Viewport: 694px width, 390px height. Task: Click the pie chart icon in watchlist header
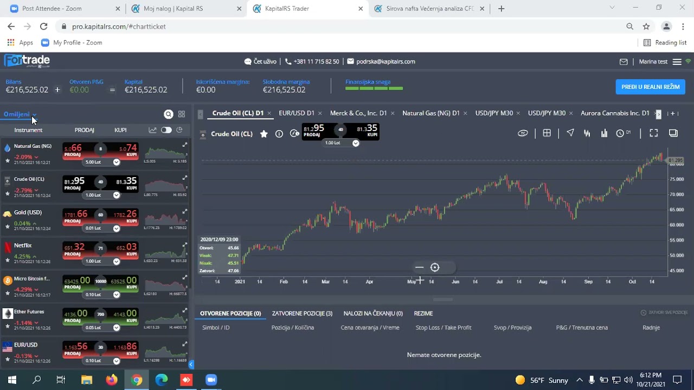(x=179, y=130)
